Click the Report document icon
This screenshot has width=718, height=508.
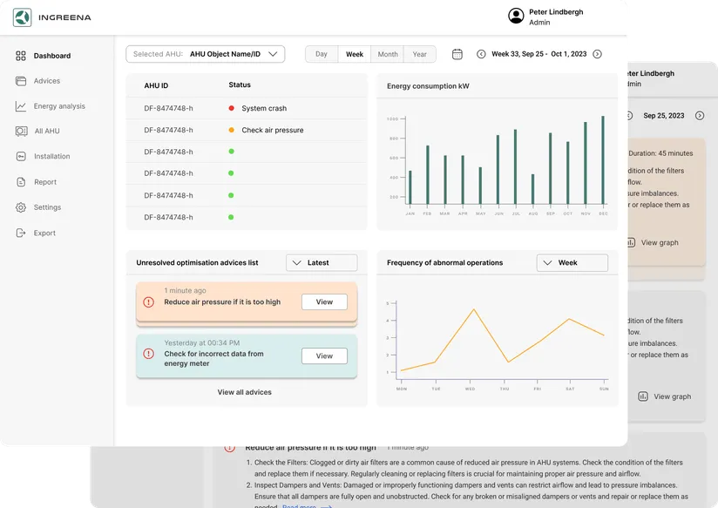tap(21, 182)
